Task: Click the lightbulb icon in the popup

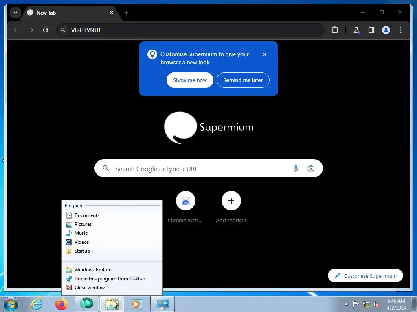Action: pyautogui.click(x=152, y=54)
